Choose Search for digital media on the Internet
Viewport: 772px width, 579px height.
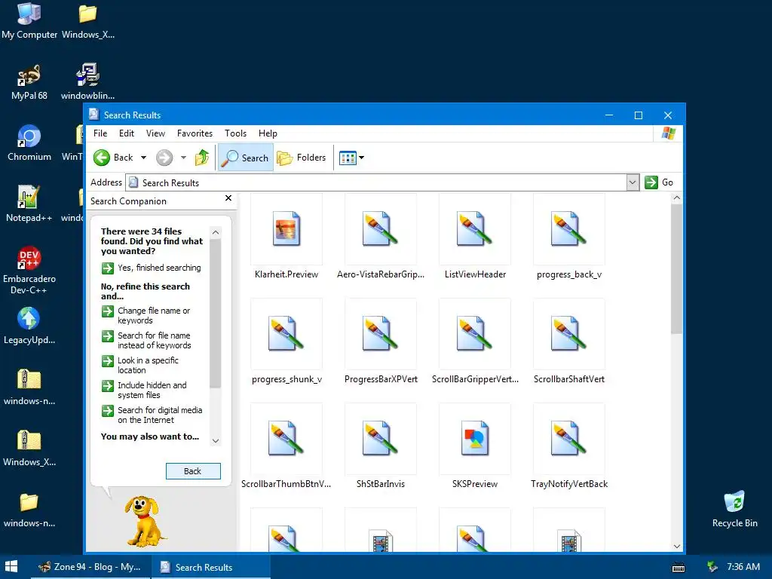pos(152,415)
